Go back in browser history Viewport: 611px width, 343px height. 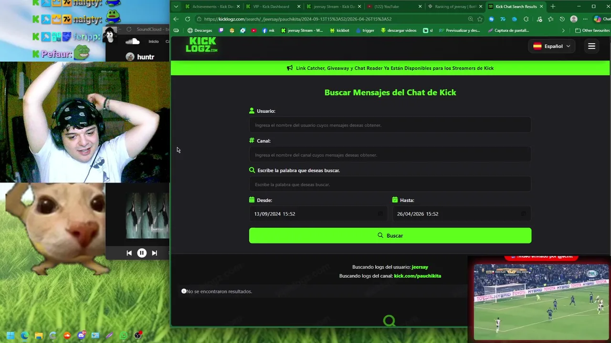(176, 19)
